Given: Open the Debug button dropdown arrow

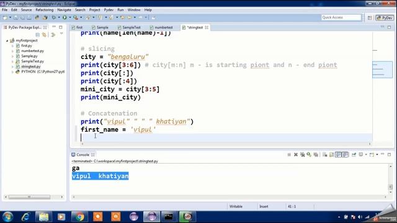Looking at the screenshot, I should (59, 17).
